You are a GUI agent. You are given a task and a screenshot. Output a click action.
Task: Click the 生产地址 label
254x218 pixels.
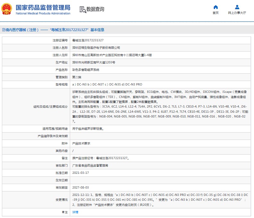click(x=61, y=62)
